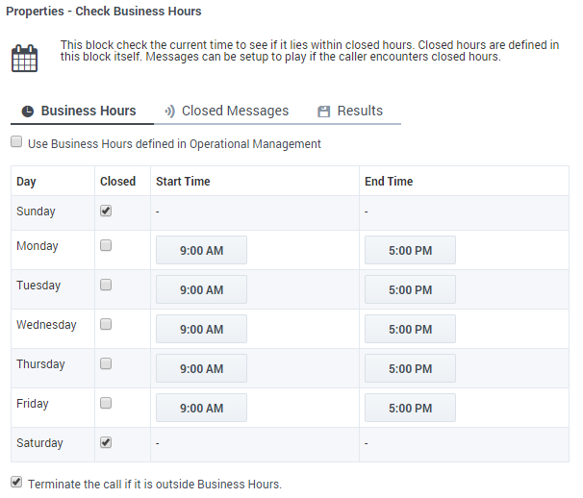583x498 pixels.
Task: Click the calendar icon beside the description
Action: click(x=25, y=59)
